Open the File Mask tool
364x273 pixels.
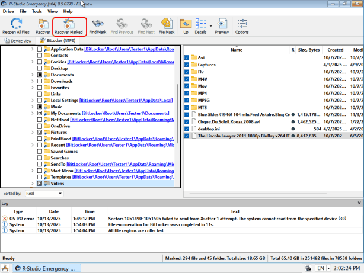pos(167,26)
